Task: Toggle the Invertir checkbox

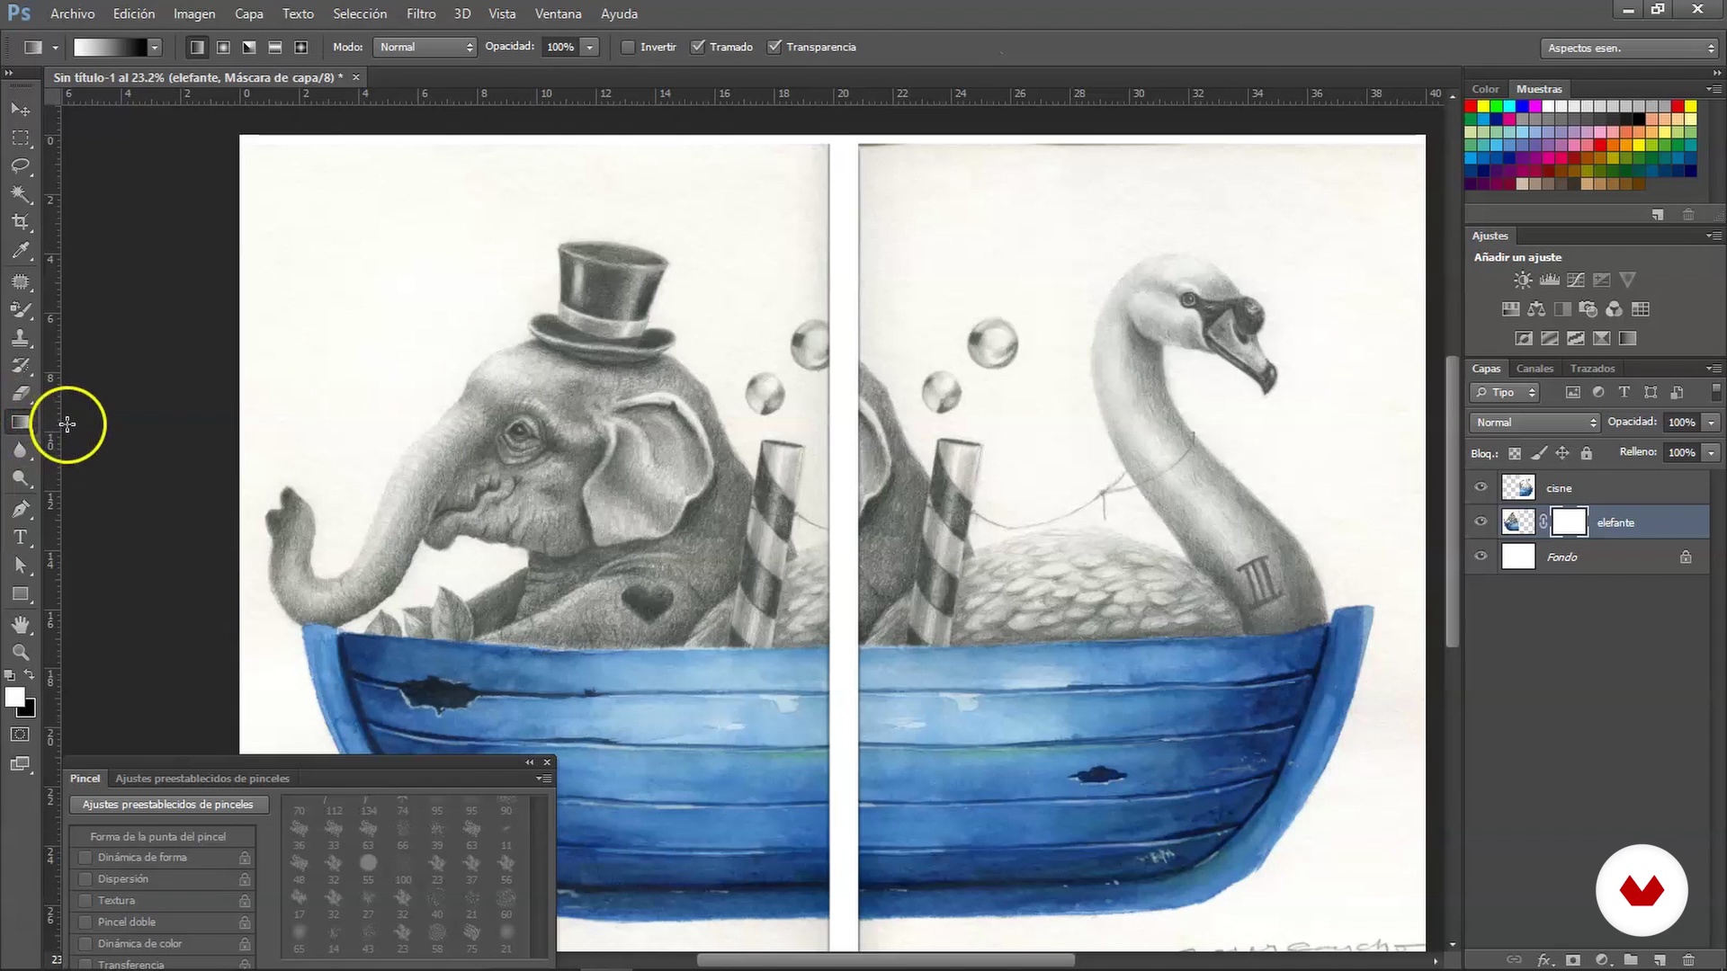Action: pyautogui.click(x=628, y=47)
